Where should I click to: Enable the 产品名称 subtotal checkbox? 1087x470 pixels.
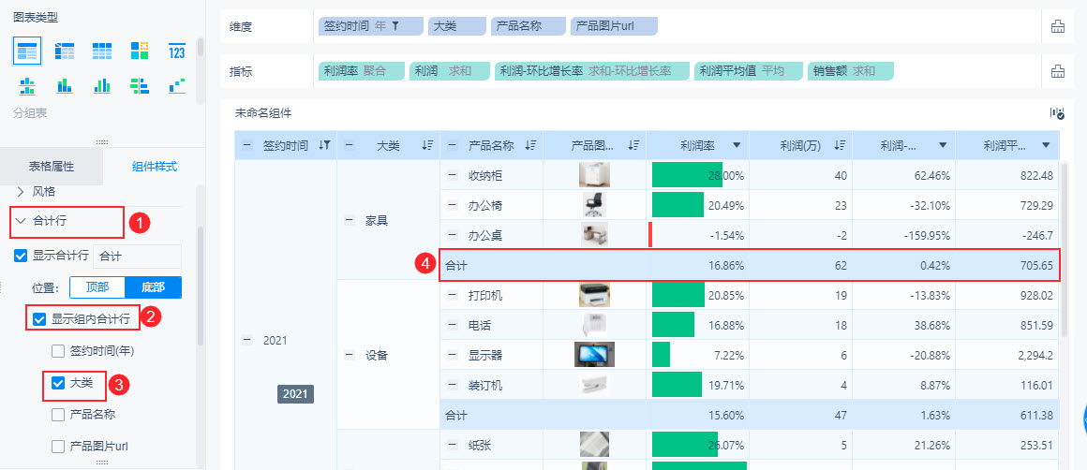coord(58,414)
